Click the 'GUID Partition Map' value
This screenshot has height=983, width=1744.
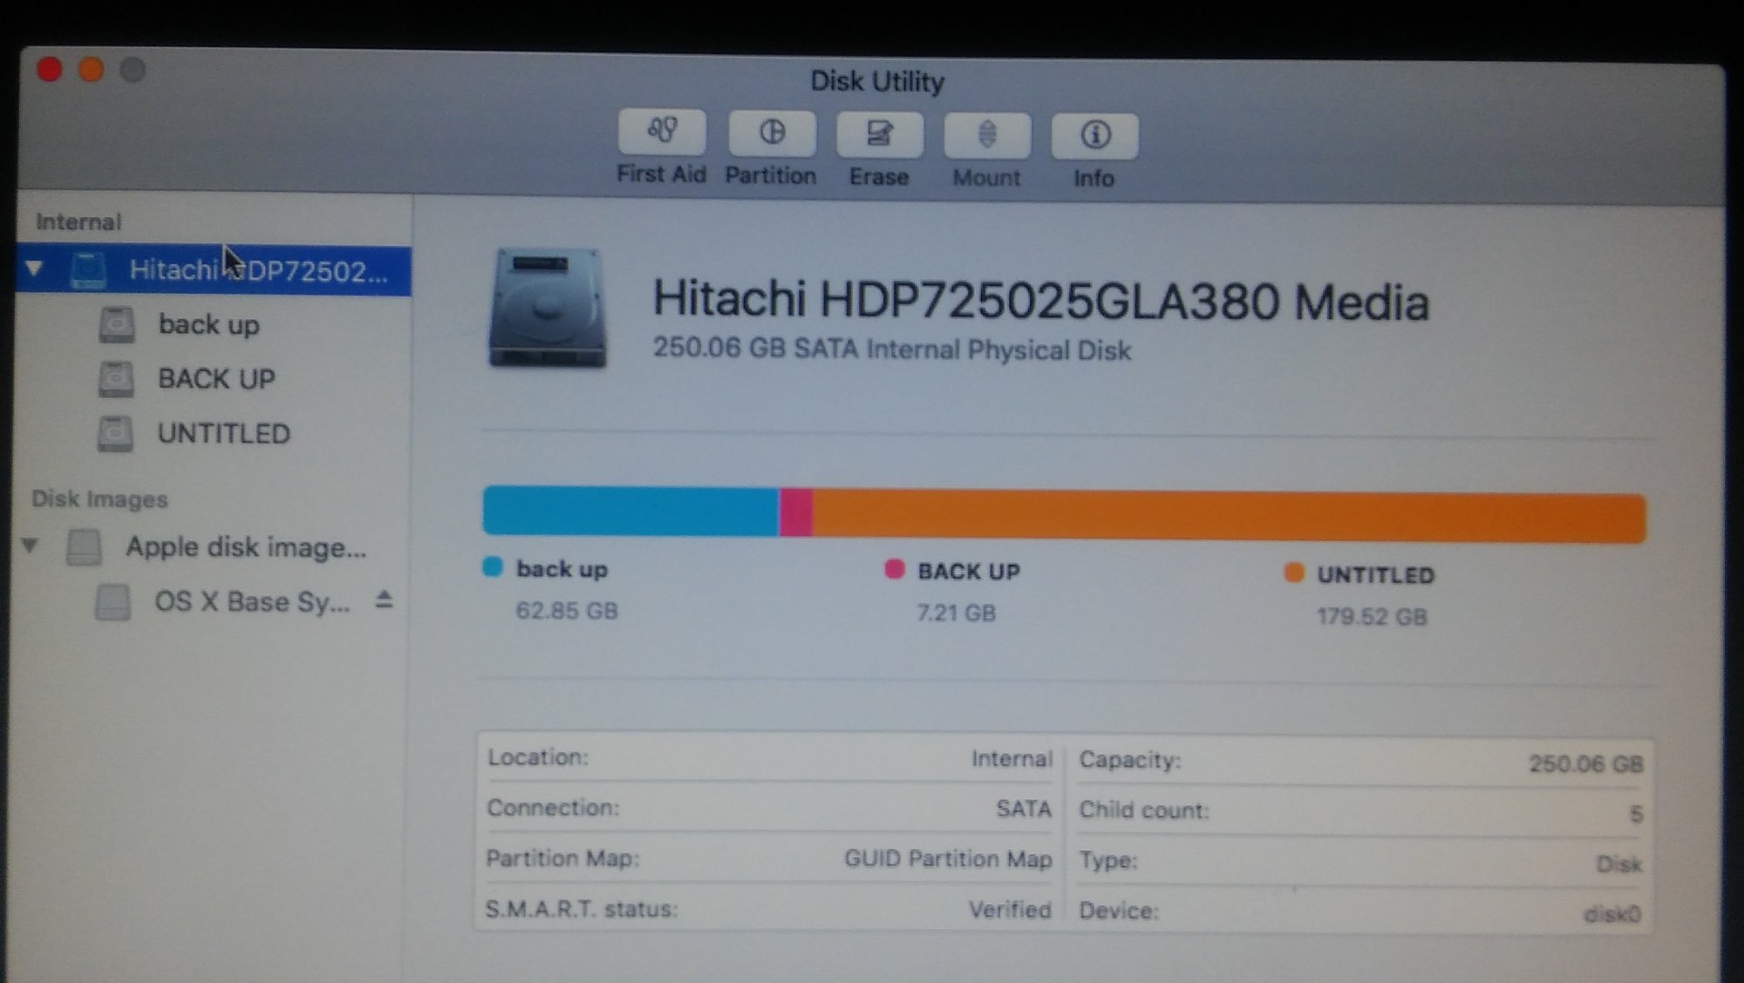pos(948,859)
